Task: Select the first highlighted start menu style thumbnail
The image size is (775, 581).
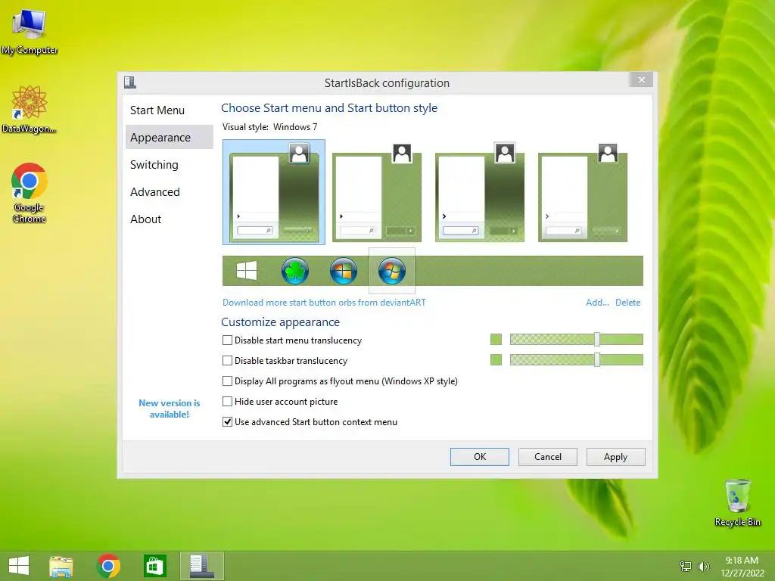Action: (x=274, y=191)
